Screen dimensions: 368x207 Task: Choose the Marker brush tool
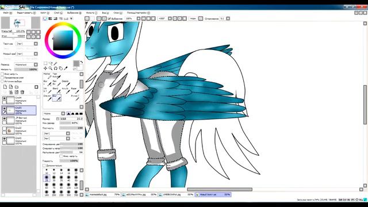click(48, 75)
